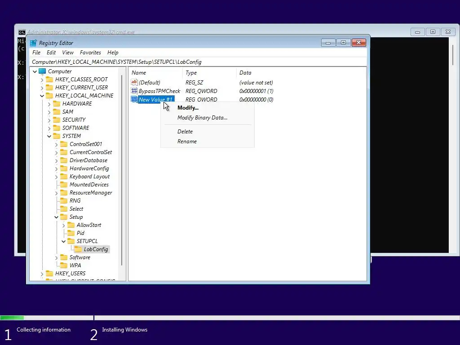Click the Computer icon in the tree
Screen dimensions: 460x345
pyautogui.click(x=42, y=71)
